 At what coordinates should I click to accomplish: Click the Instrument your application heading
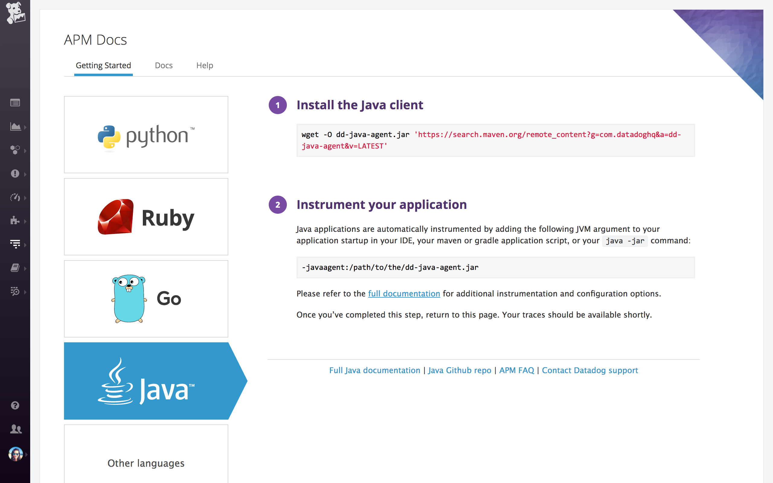[381, 205]
